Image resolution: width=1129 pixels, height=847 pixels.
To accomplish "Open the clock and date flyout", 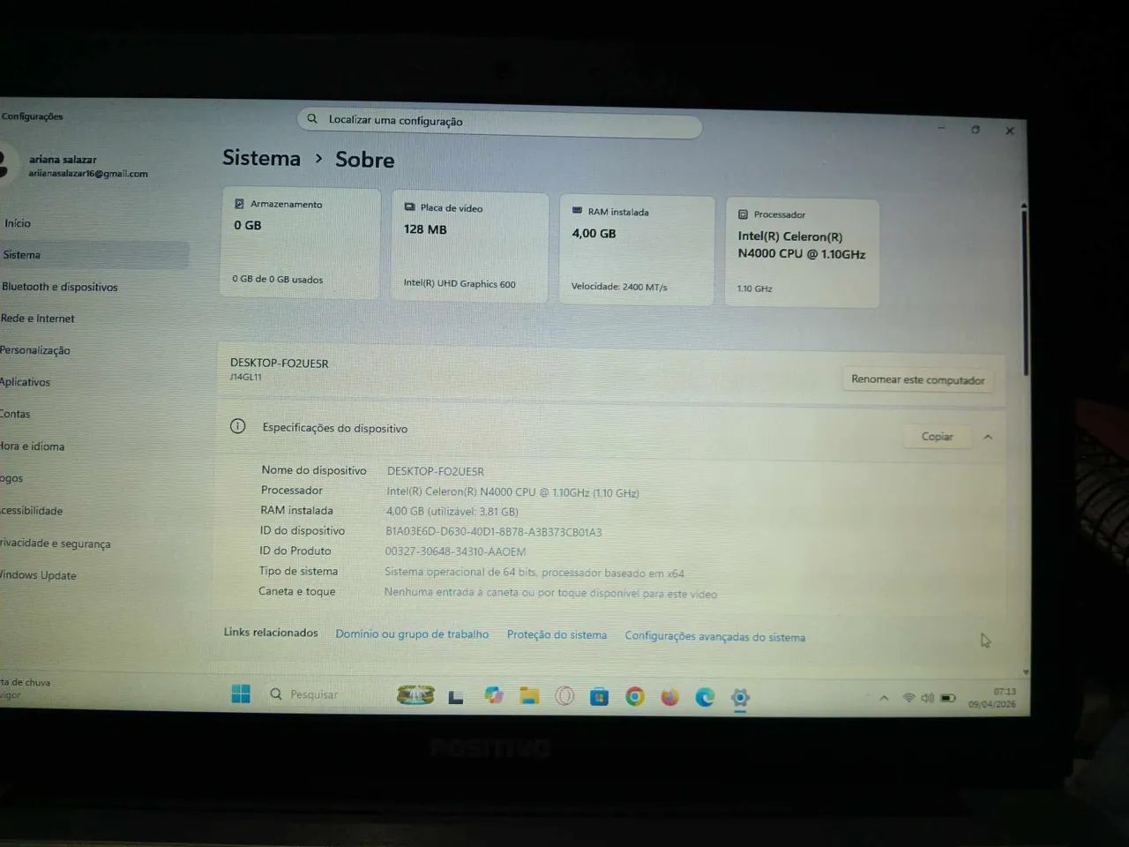I will [x=993, y=698].
